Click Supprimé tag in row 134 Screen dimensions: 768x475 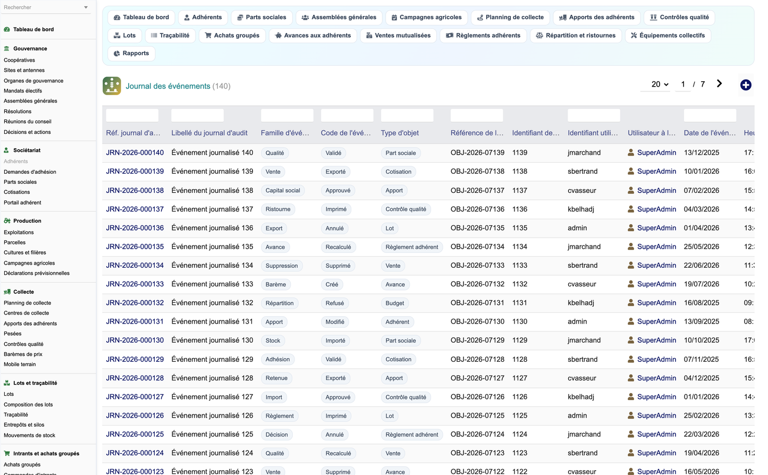338,266
